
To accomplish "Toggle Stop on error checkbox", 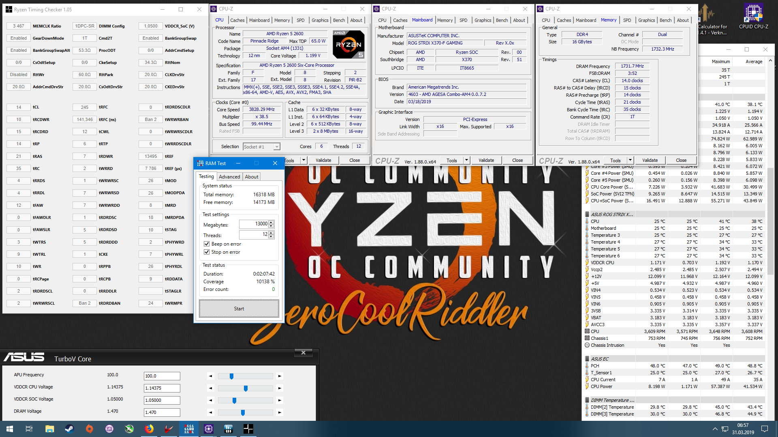I will click(x=207, y=252).
